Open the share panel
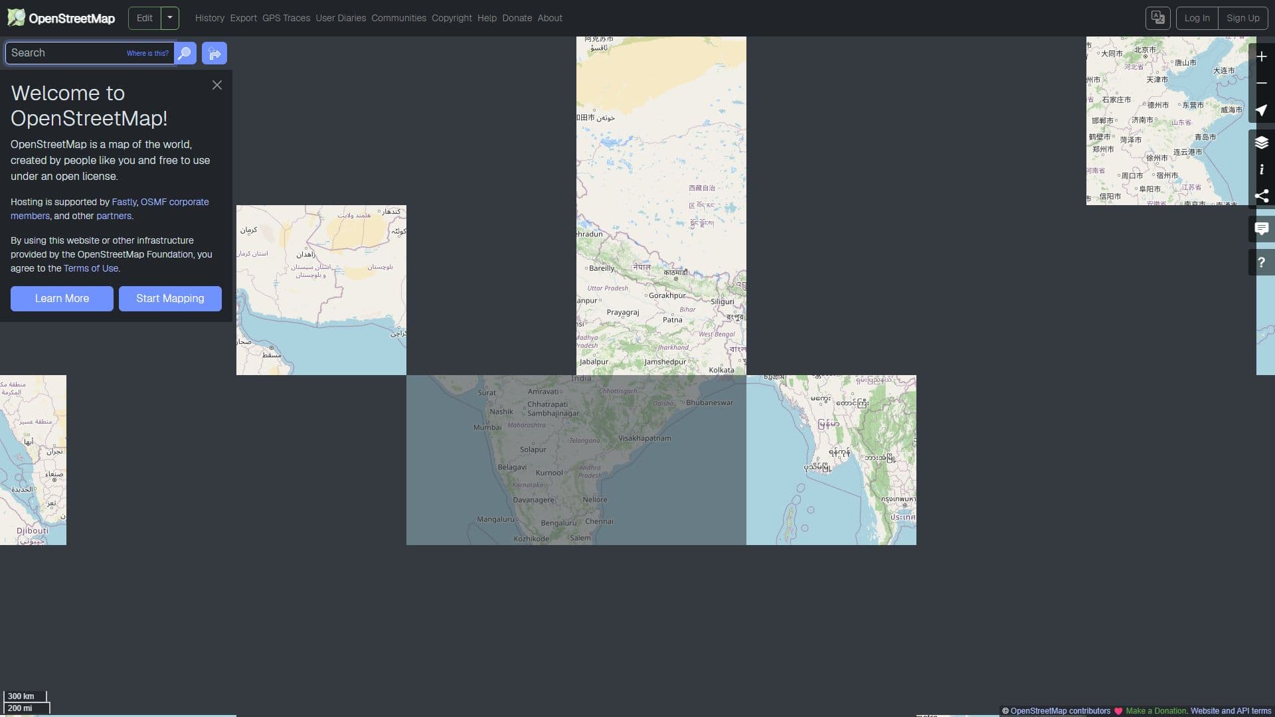Image resolution: width=1275 pixels, height=717 pixels. (x=1262, y=196)
